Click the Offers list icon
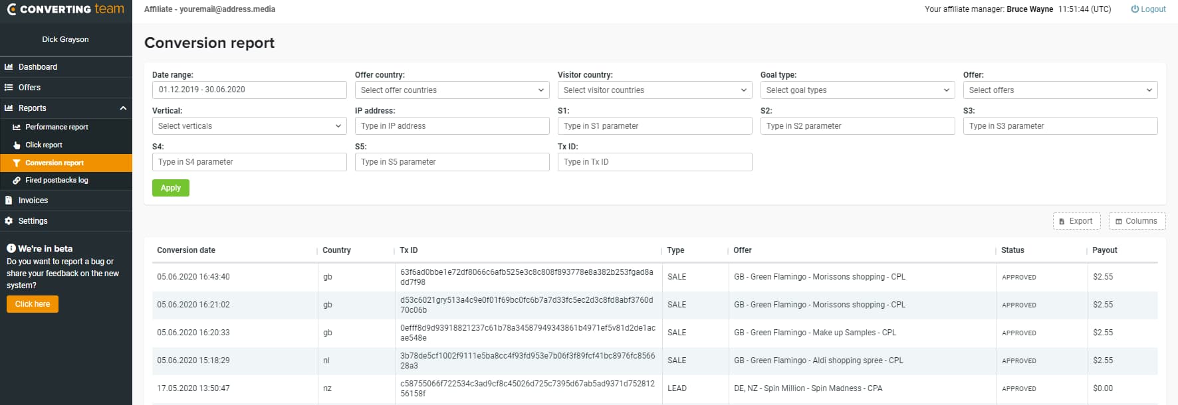Screen dimensions: 1178x405 [x=9, y=88]
